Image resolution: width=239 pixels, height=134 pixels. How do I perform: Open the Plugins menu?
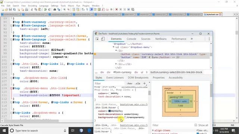point(86,6)
